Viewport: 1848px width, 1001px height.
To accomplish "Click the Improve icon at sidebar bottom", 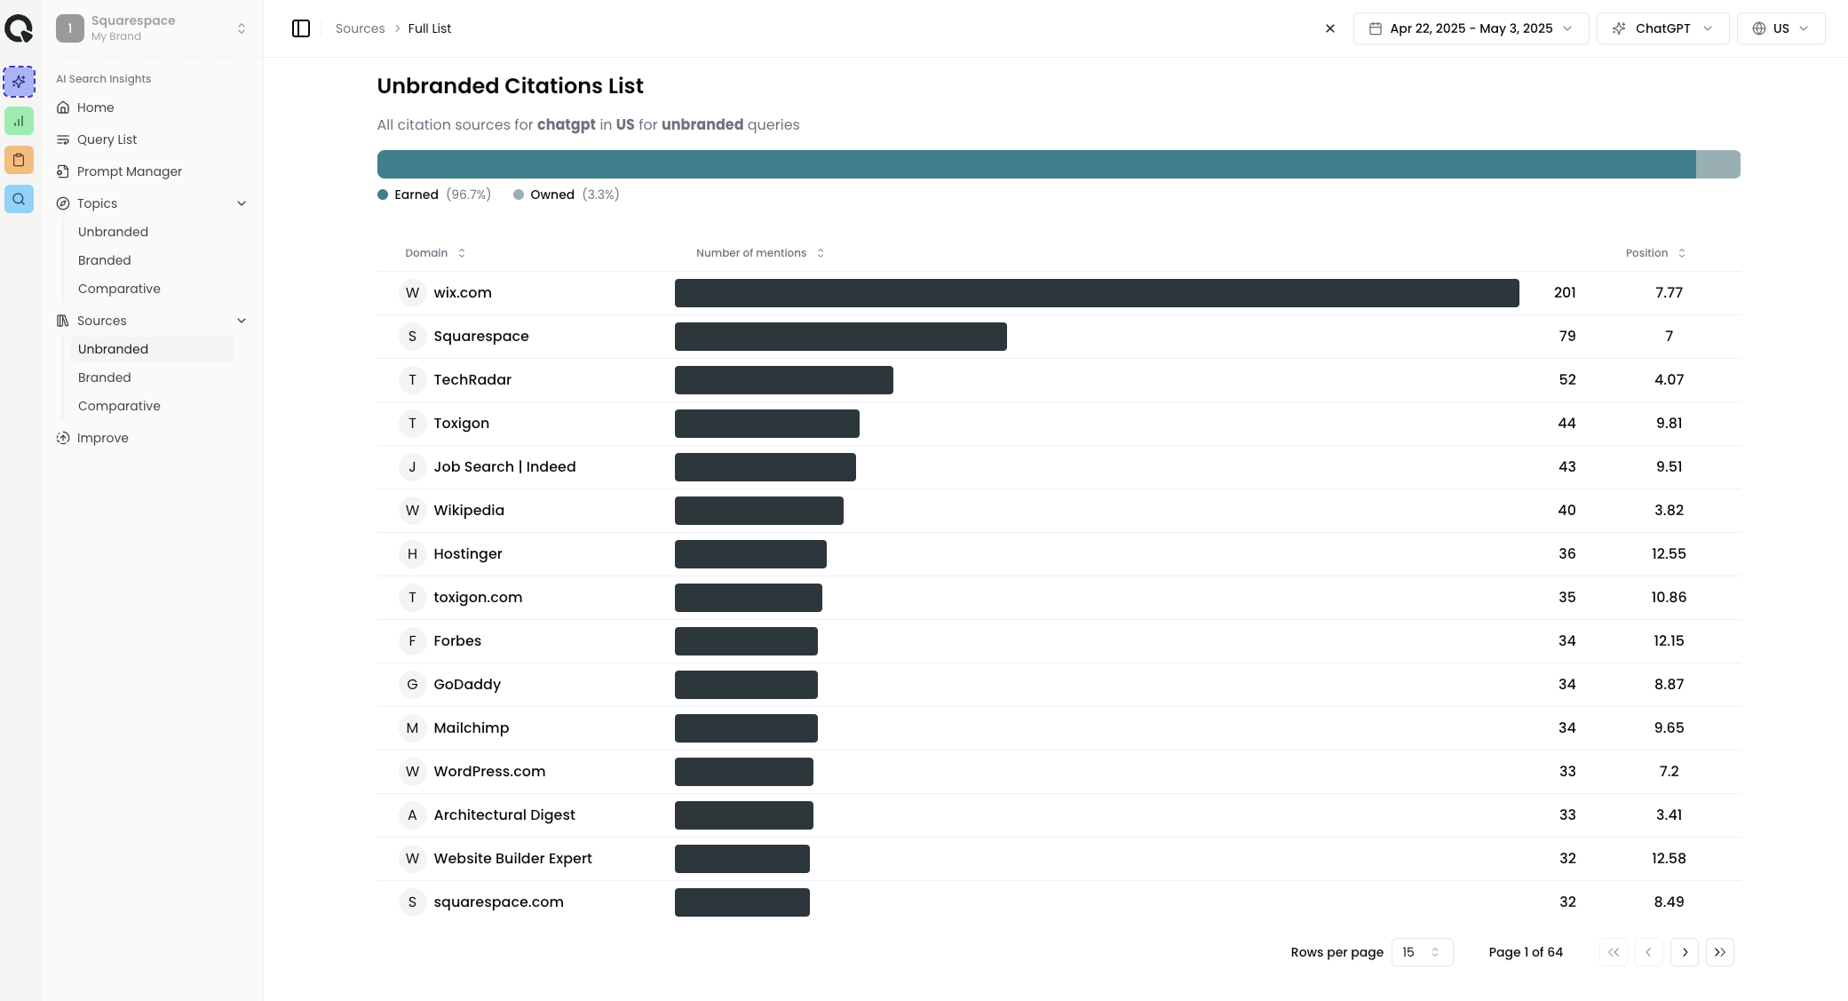I will pyautogui.click(x=63, y=438).
